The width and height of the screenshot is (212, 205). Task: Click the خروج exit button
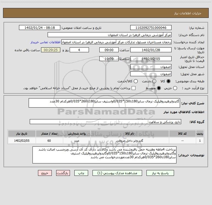click(45, 173)
